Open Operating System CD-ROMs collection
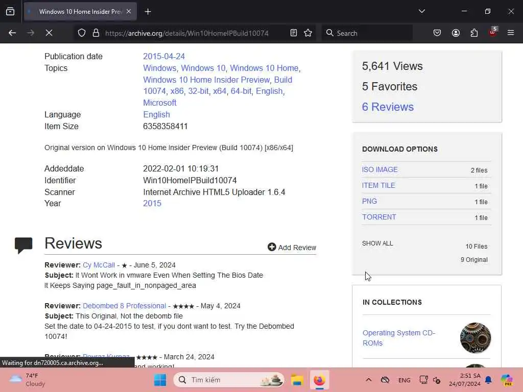Viewport: 523px width, 392px height. [x=399, y=338]
